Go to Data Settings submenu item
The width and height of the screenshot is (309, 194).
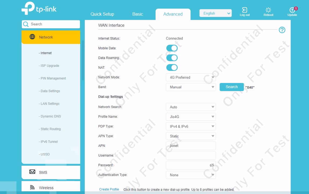coord(49,91)
